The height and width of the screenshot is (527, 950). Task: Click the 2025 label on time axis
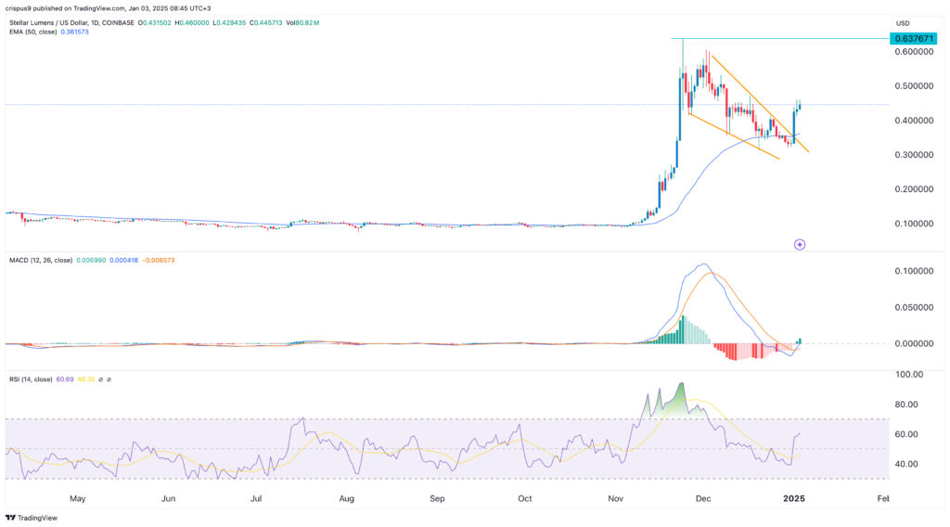click(x=794, y=498)
